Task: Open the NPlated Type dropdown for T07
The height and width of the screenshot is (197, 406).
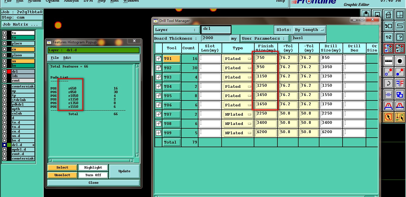Action: coord(238,114)
